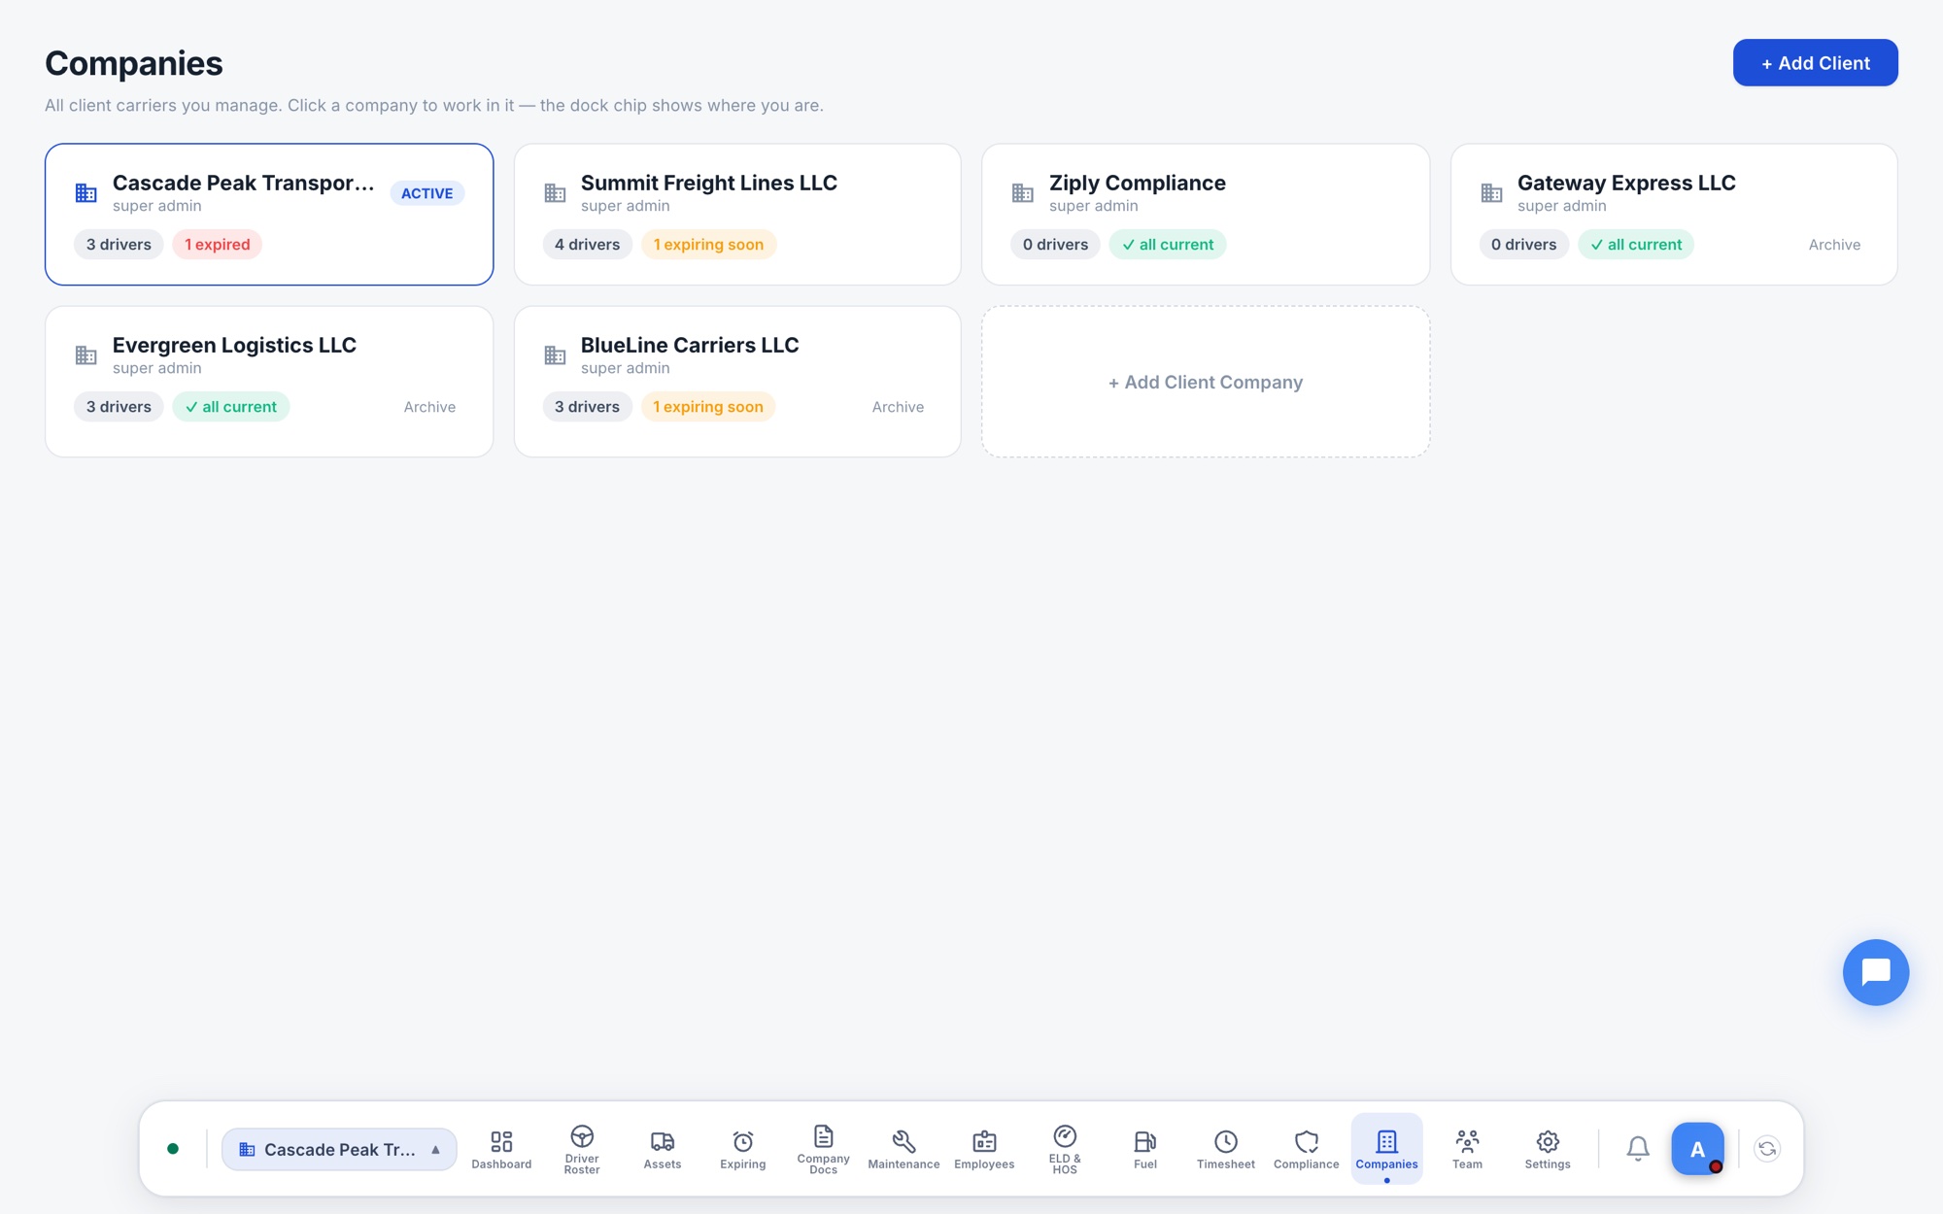Expand the Cascade Peak company switcher chip
Image resolution: width=1943 pixels, height=1214 pixels.
339,1149
